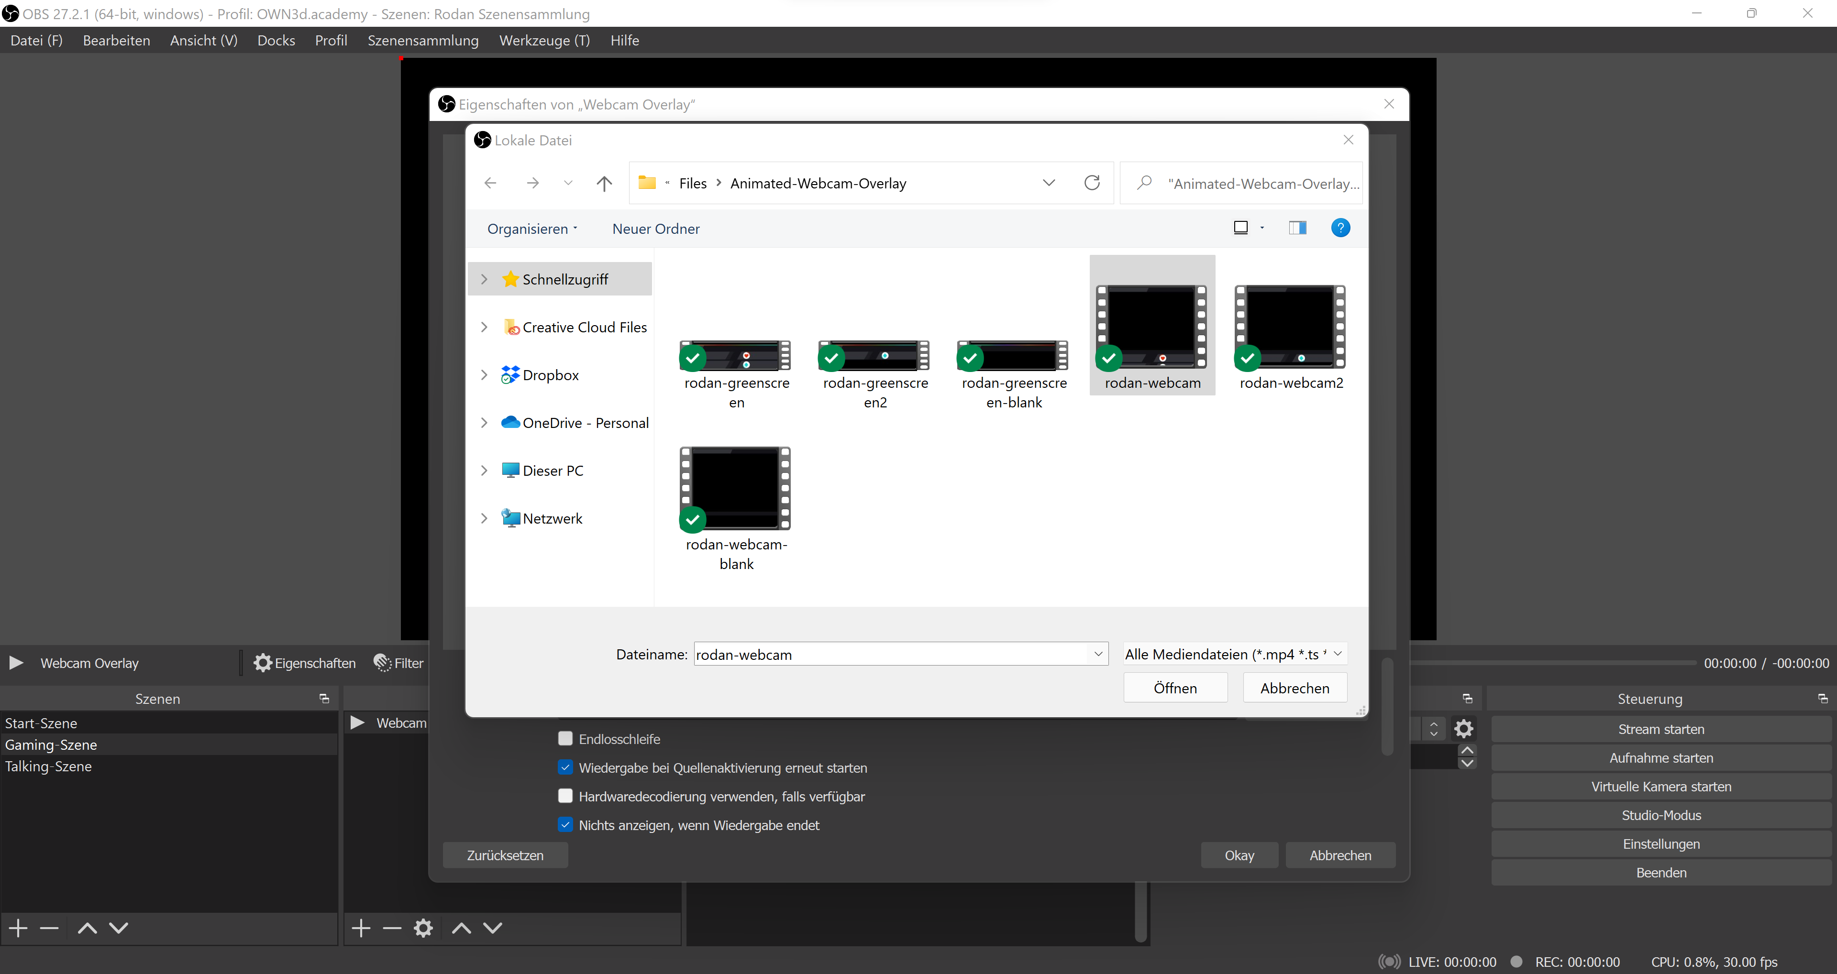Go up one folder level arrow
The height and width of the screenshot is (974, 1837).
tap(604, 183)
